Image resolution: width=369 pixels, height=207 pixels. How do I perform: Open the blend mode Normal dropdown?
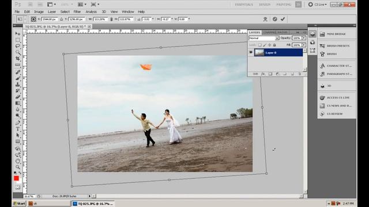[x=264, y=38]
